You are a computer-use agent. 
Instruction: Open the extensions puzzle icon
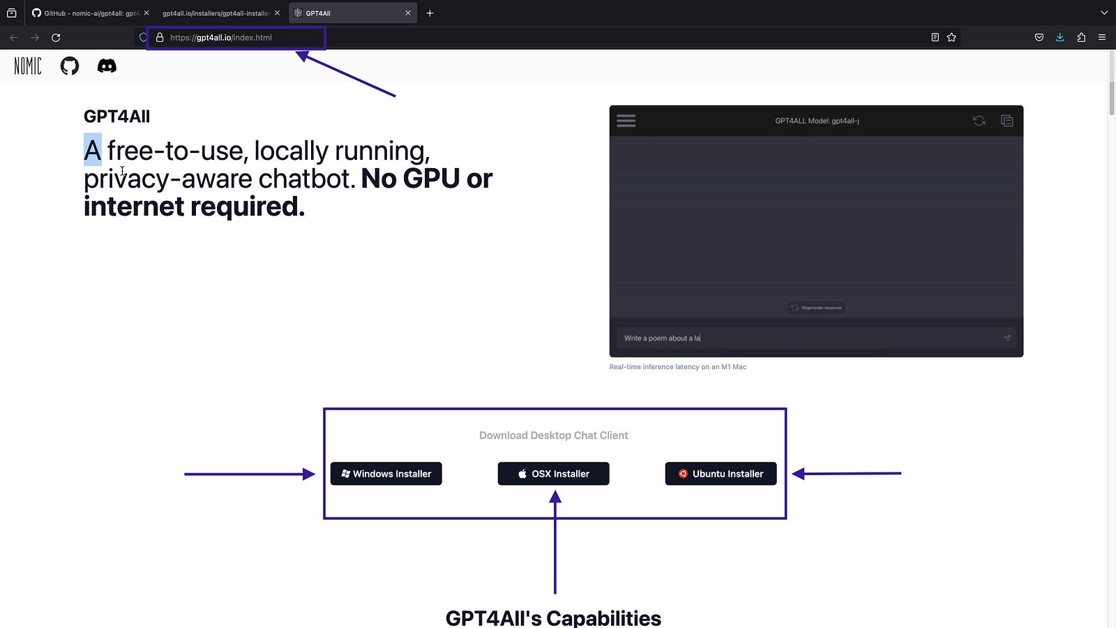click(1081, 38)
